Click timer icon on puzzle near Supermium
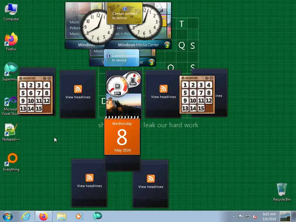Viewport: 296px width, 222px height. coord(21,78)
